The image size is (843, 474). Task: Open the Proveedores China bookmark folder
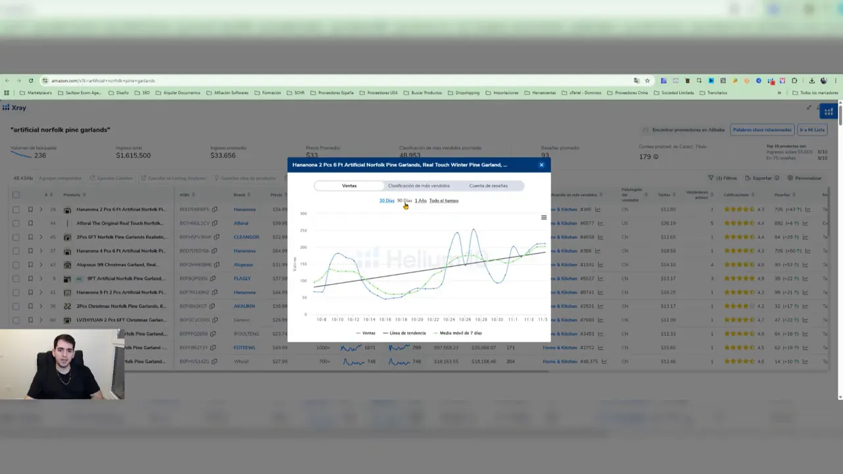(x=628, y=93)
